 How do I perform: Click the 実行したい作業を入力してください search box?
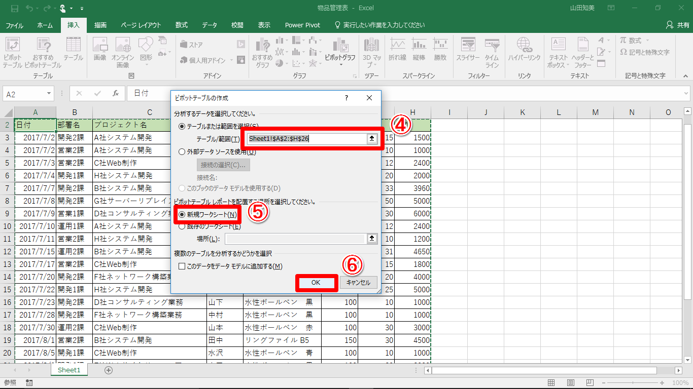point(379,25)
